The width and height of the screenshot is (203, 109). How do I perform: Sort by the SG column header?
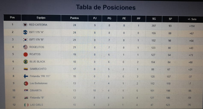click(x=154, y=19)
